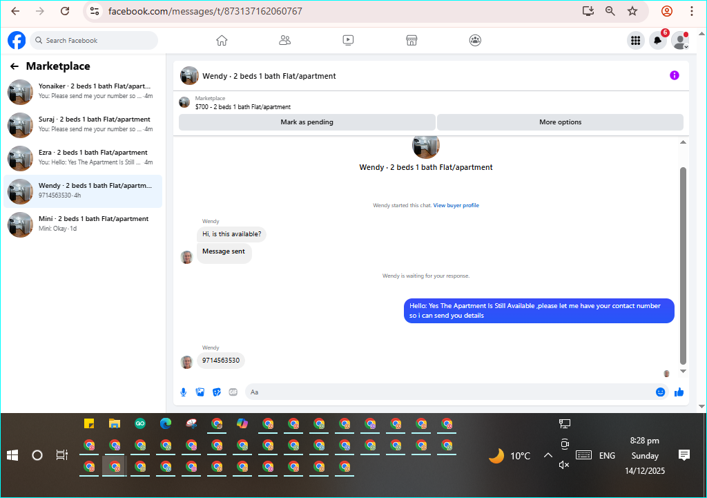Open Chrome three-dot menu
Screen dimensions: 707x498
point(692,11)
